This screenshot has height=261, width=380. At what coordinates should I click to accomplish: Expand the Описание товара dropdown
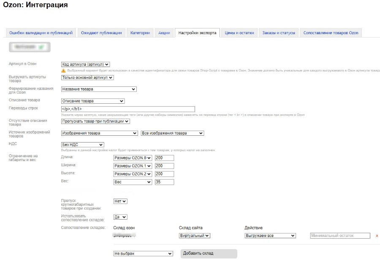tap(93, 101)
